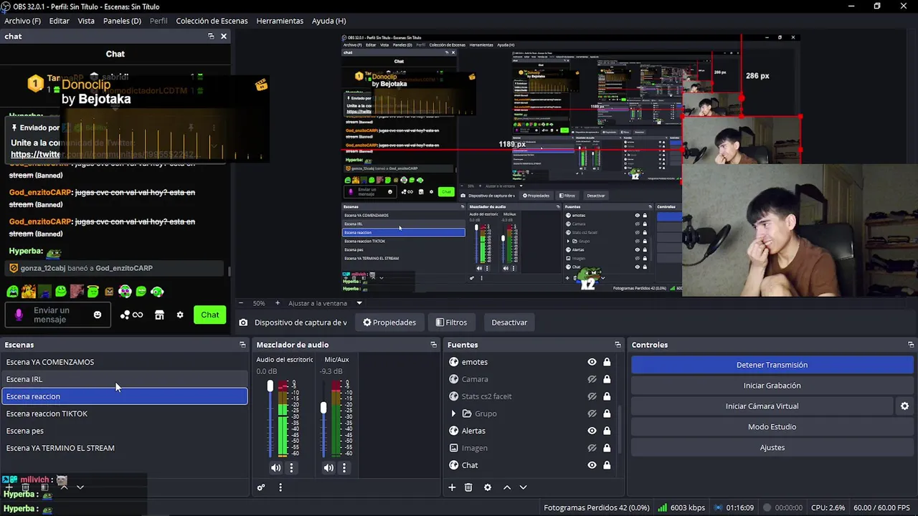Hide the emotes source
This screenshot has width=918, height=516.
point(592,362)
